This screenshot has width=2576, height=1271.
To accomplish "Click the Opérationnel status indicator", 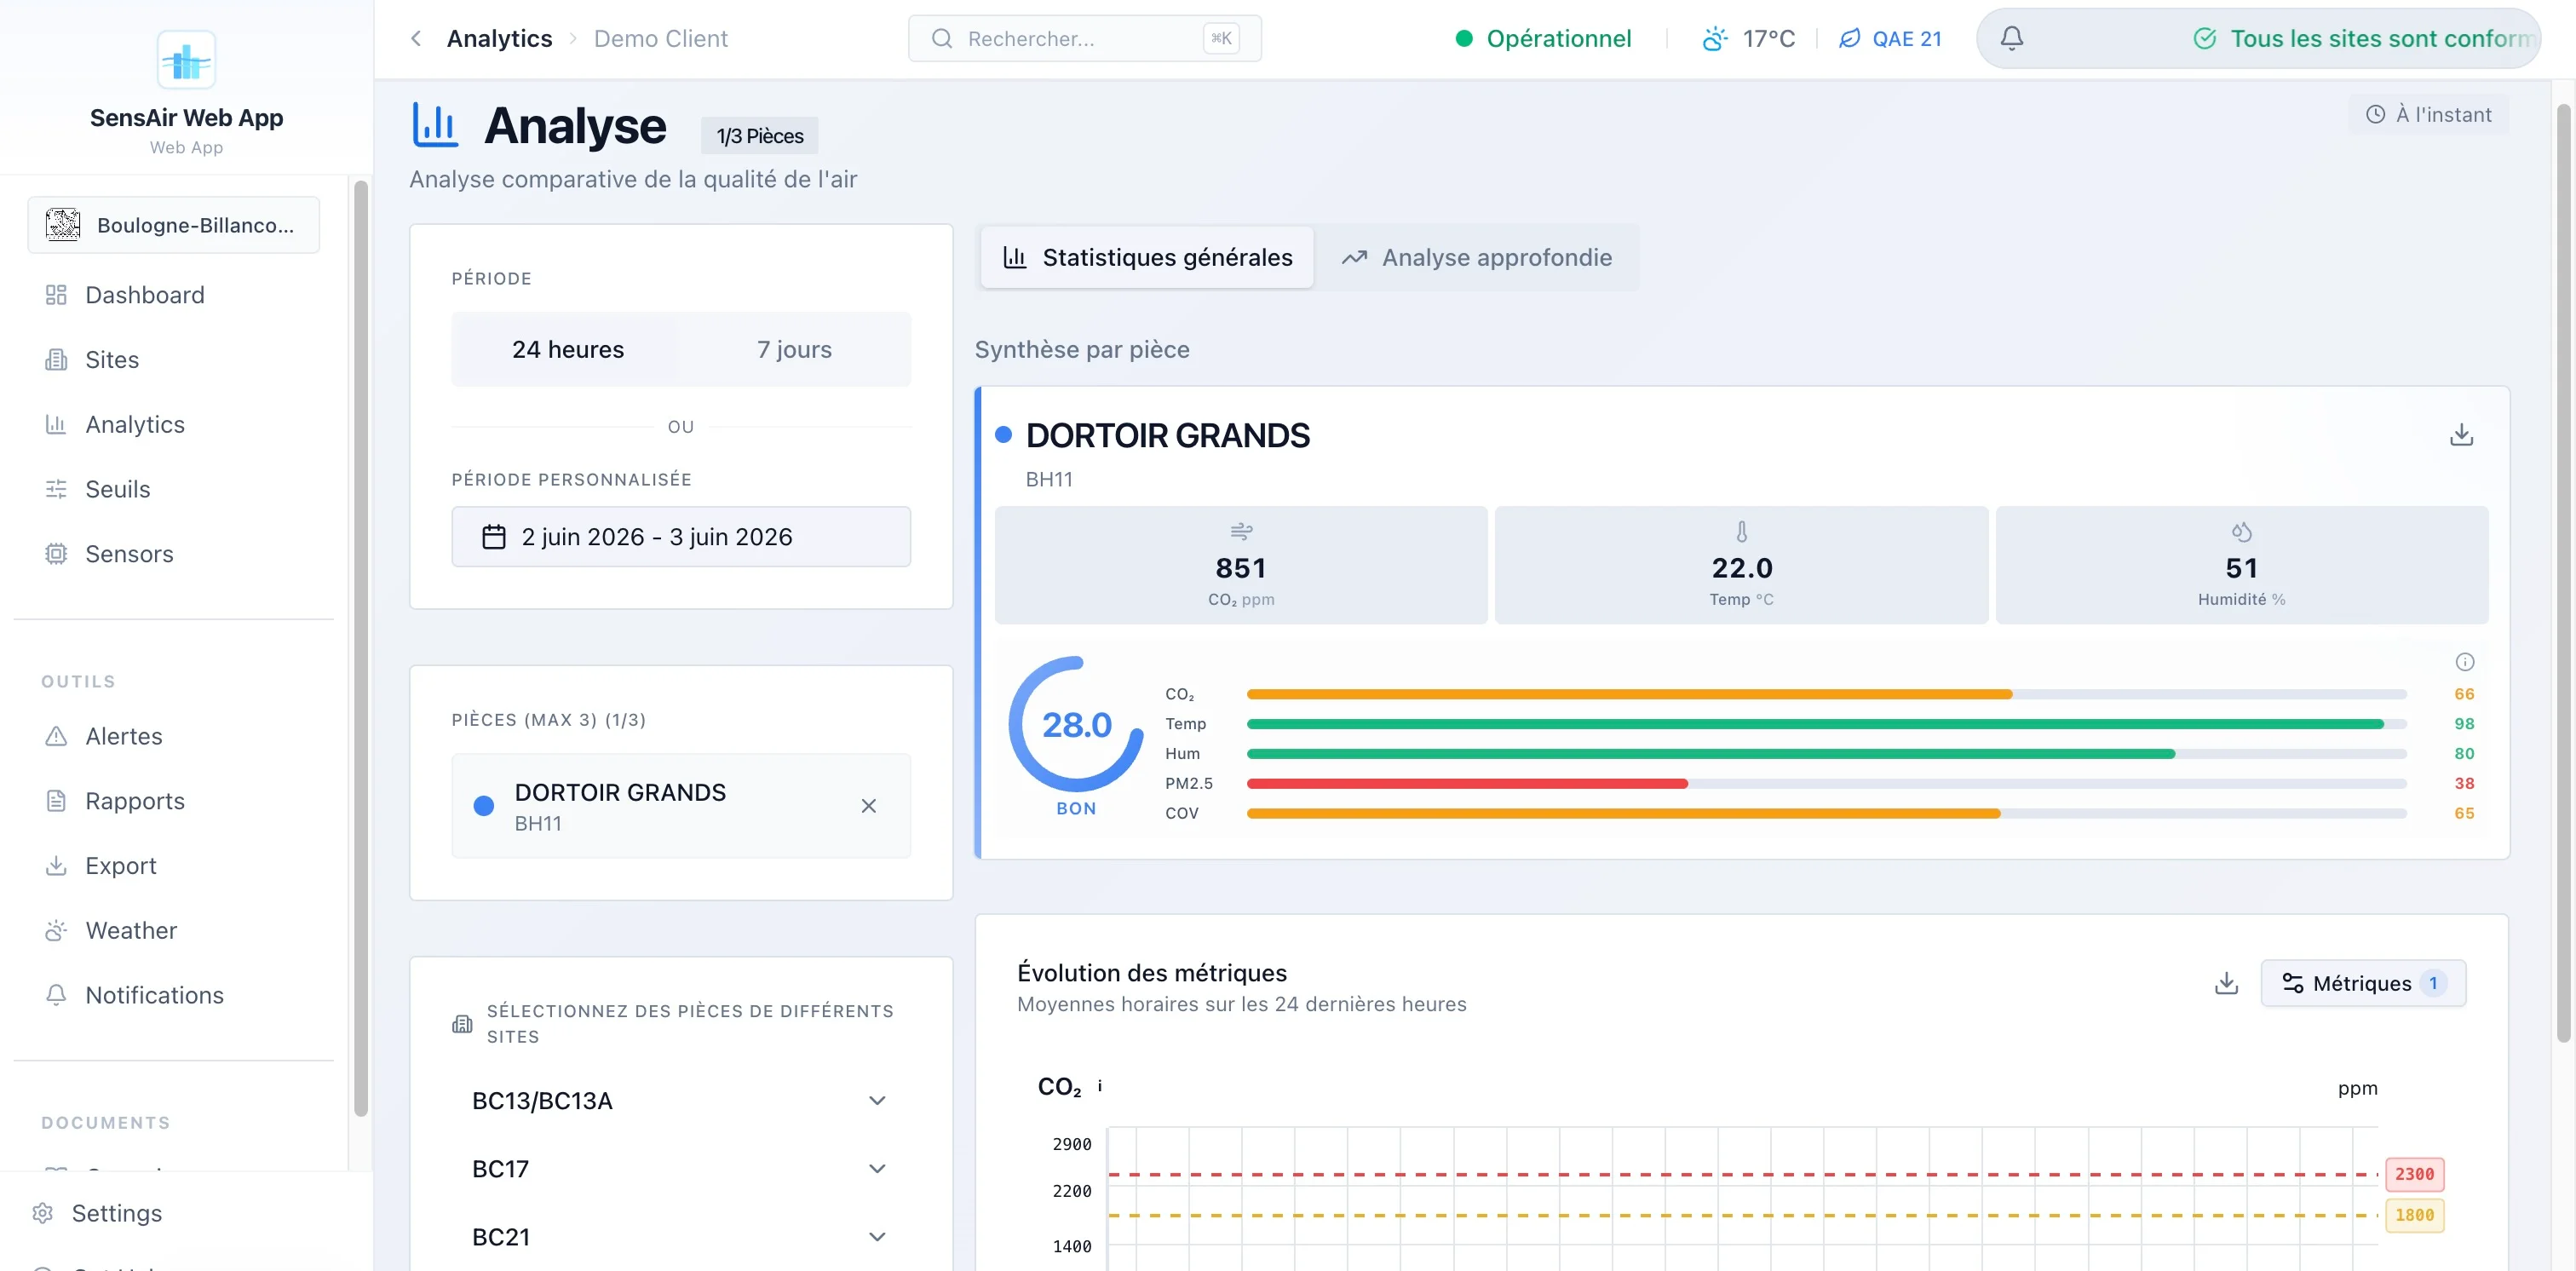I will tap(1543, 38).
